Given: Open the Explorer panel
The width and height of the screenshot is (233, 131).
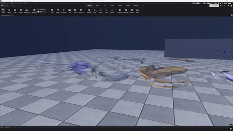Looking at the screenshot, I should point(120,11).
